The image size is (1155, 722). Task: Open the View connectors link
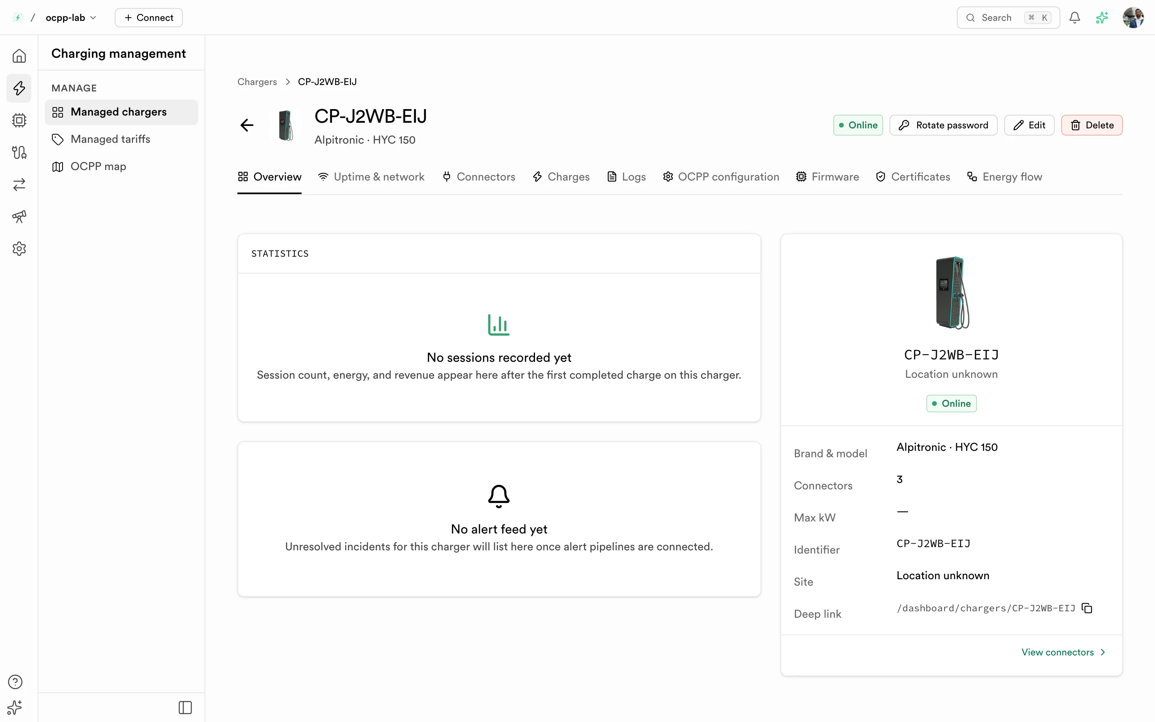coord(1063,652)
